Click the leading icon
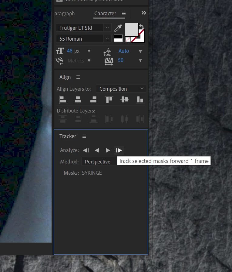The image size is (232, 272). 107,52
